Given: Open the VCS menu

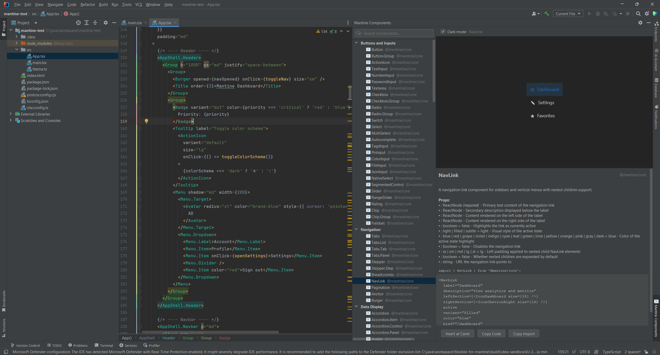Looking at the screenshot, I should (x=139, y=5).
